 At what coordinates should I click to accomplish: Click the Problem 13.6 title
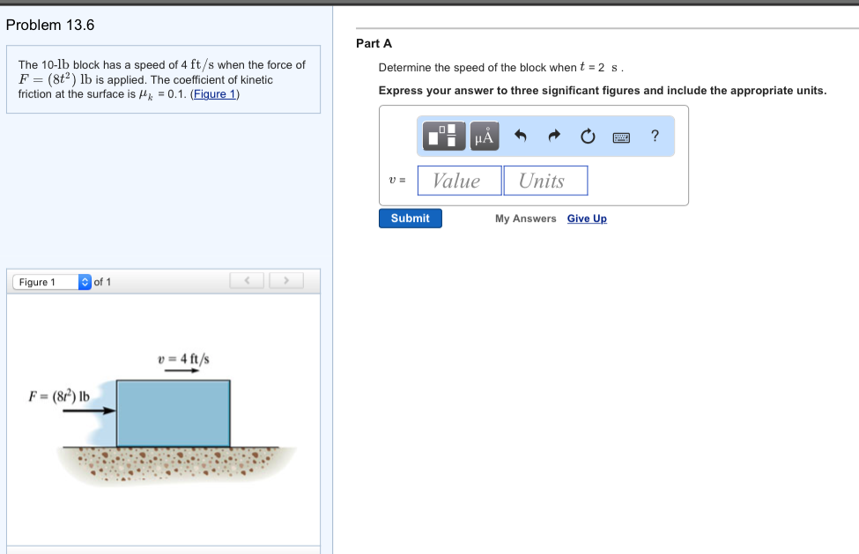click(49, 25)
